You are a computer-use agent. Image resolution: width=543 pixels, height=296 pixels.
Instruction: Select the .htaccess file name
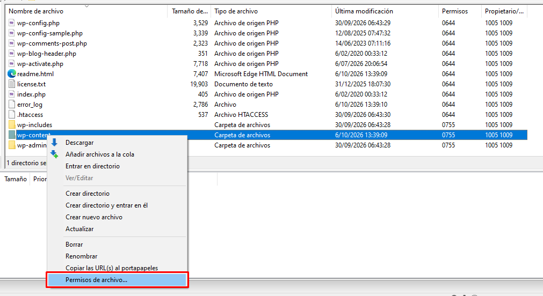point(30,114)
